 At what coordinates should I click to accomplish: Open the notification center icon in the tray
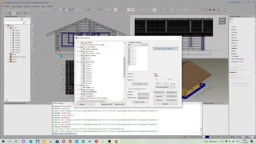[x=252, y=141]
